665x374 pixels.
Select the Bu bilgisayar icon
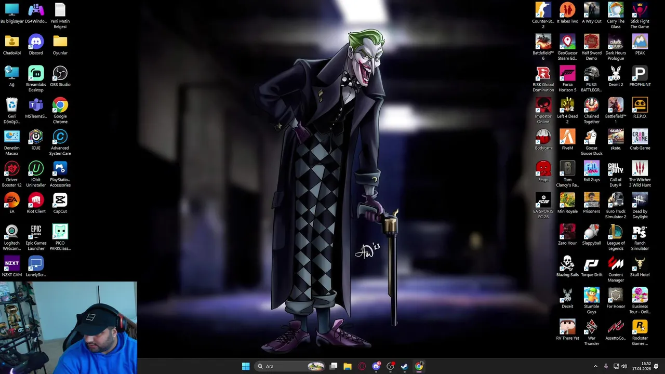click(12, 14)
